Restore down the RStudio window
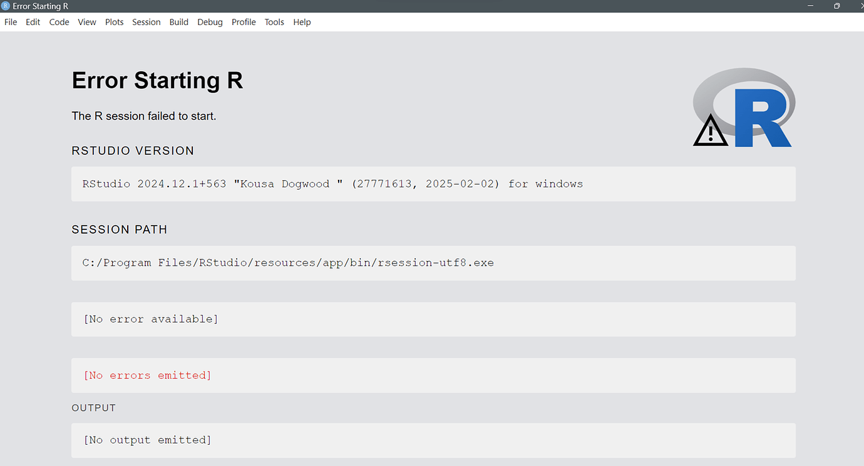Screen dimensions: 864x466 (x=837, y=6)
